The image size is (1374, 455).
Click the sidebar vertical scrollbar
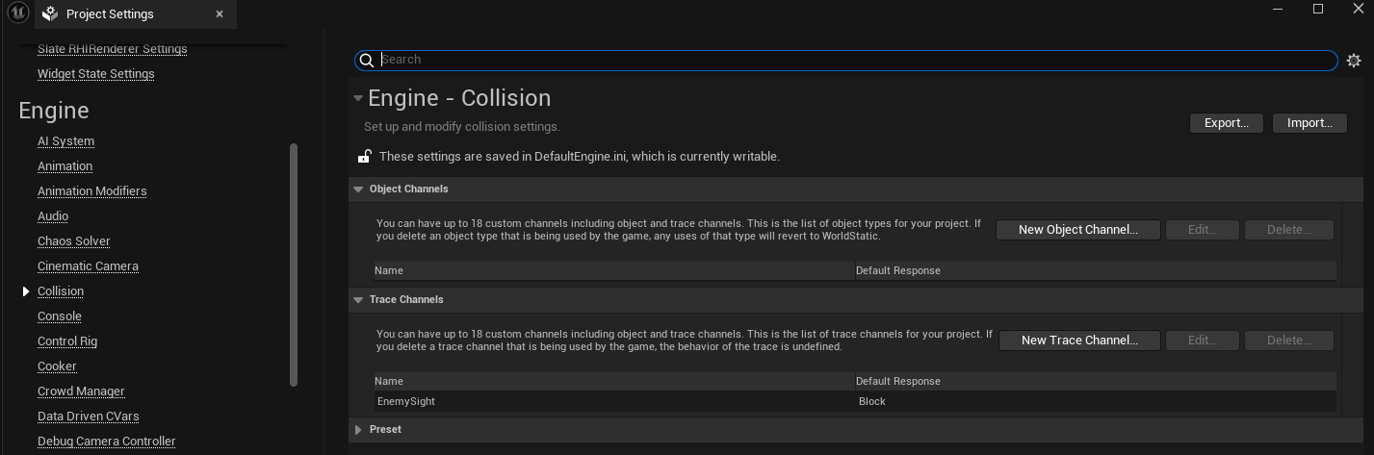pos(294,265)
